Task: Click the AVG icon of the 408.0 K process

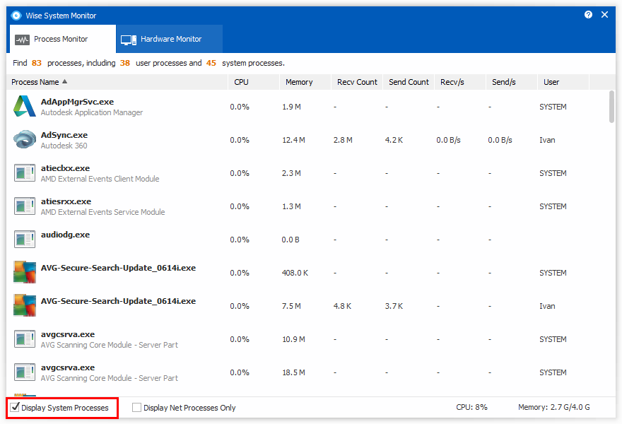Action: coord(25,272)
